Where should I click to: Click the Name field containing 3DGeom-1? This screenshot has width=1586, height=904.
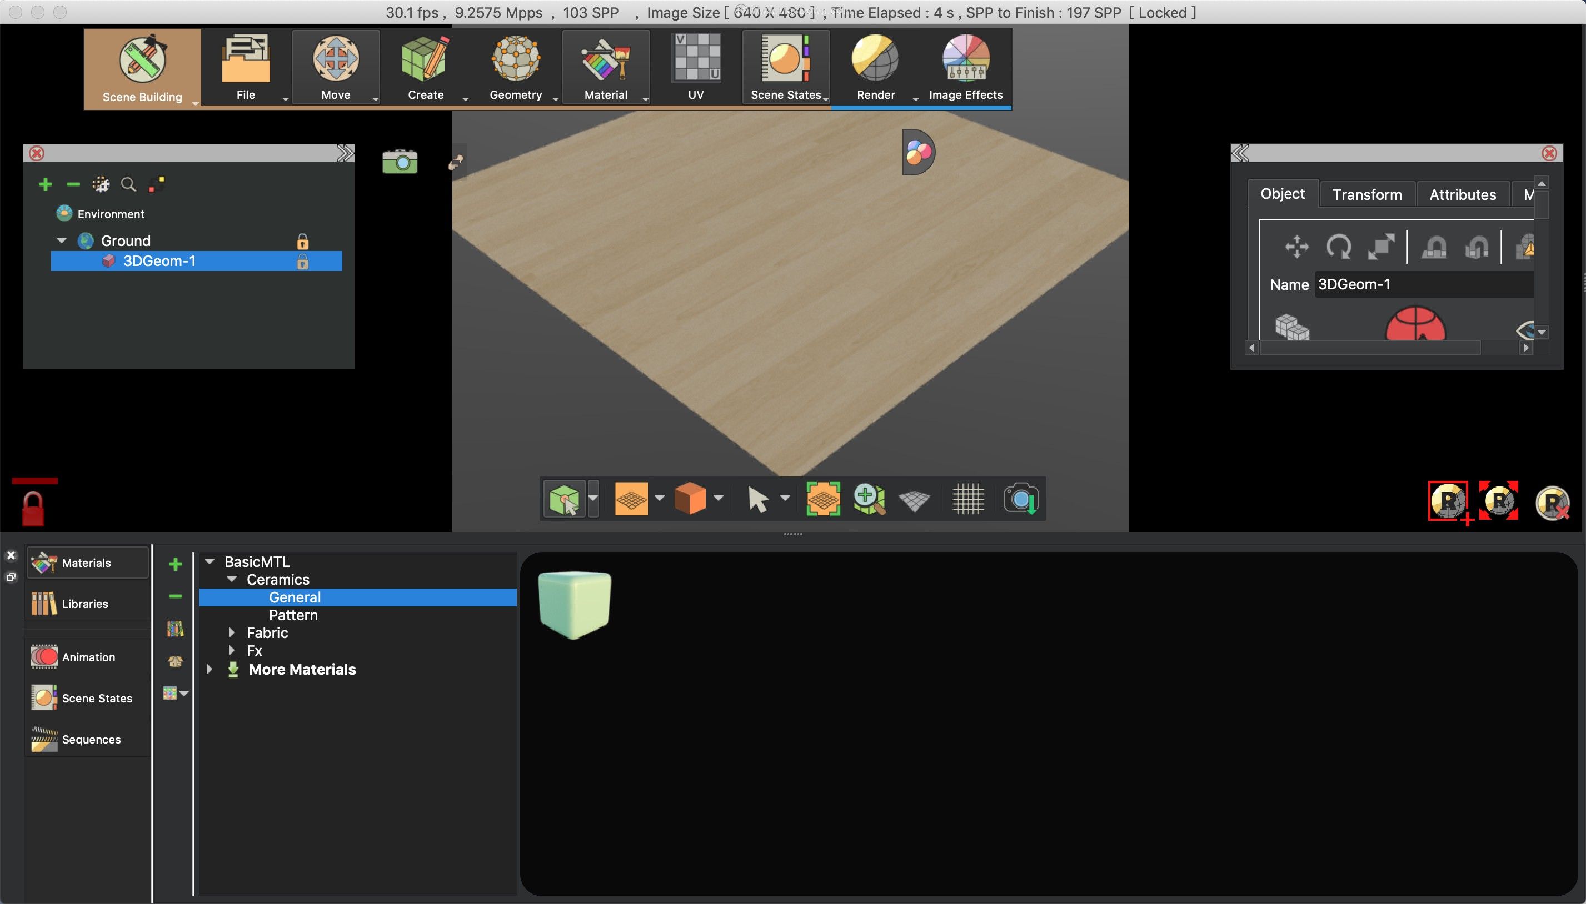1424,284
